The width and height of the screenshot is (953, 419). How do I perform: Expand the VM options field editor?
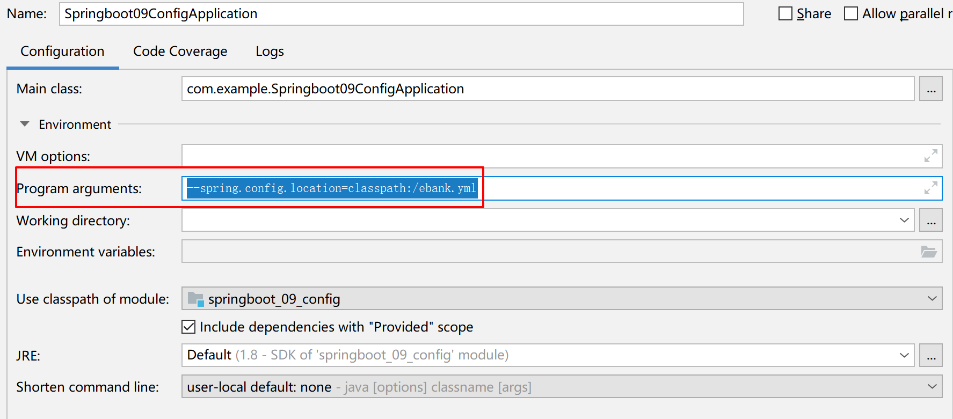(x=930, y=156)
